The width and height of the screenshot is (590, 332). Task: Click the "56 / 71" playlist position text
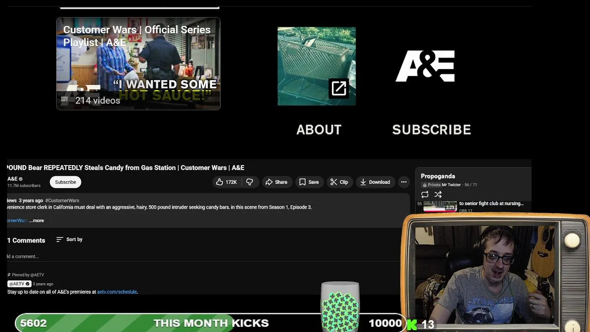[471, 185]
